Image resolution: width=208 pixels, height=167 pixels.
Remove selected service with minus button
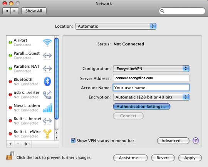(18, 144)
